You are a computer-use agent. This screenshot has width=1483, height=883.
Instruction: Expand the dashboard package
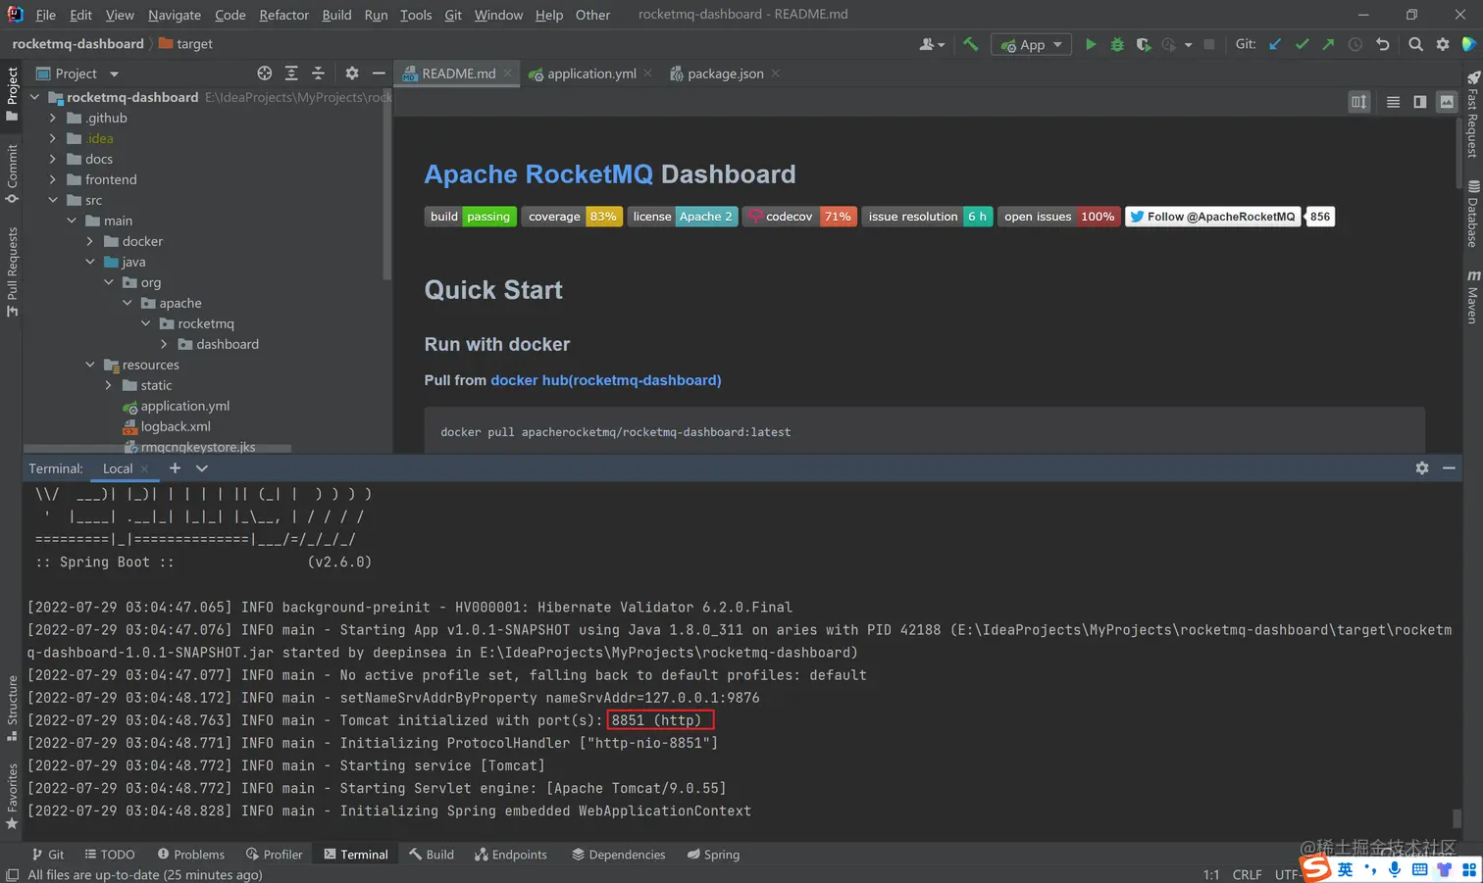point(164,344)
